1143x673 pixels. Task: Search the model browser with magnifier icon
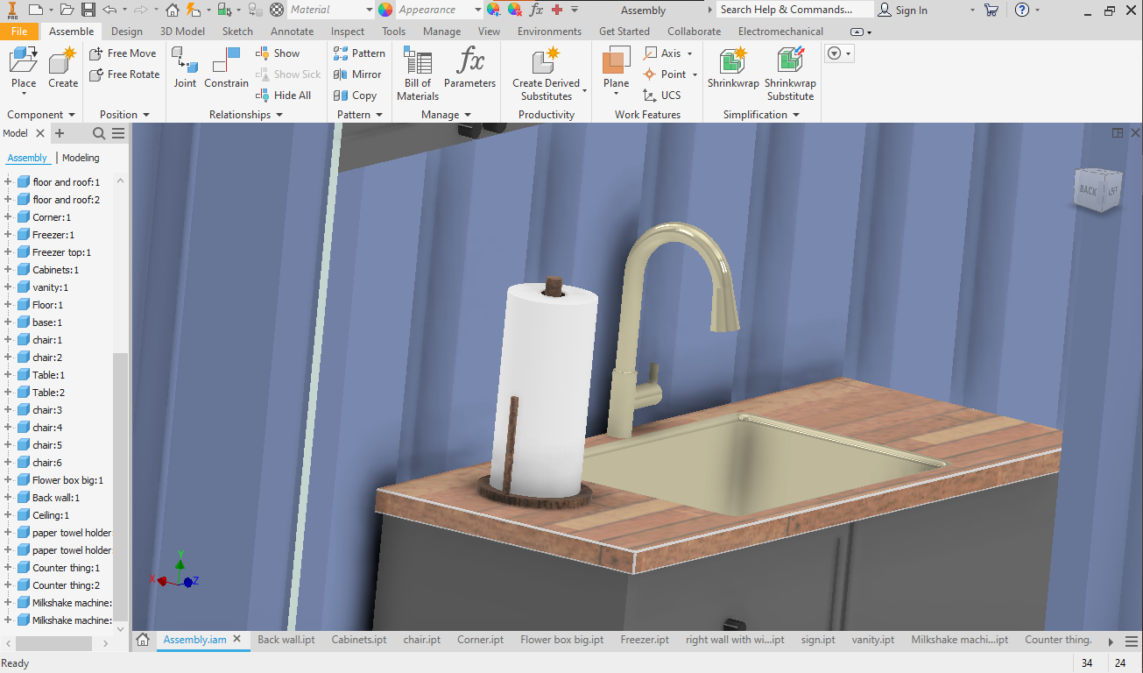(99, 133)
